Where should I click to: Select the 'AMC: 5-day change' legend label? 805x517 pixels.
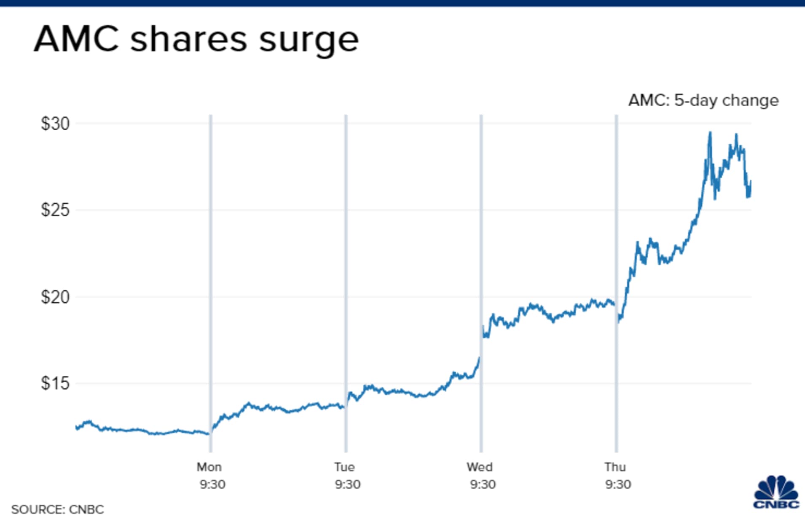coord(703,100)
